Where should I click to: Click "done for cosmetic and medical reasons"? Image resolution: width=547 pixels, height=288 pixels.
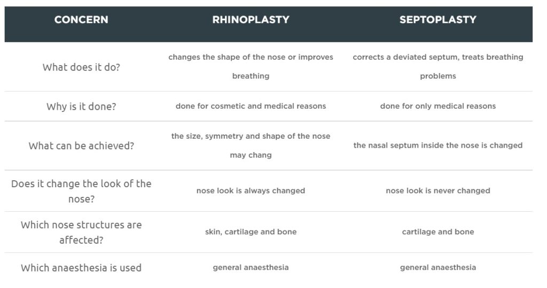(251, 106)
